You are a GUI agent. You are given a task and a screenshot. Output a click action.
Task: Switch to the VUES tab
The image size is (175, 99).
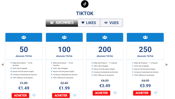click(x=111, y=23)
